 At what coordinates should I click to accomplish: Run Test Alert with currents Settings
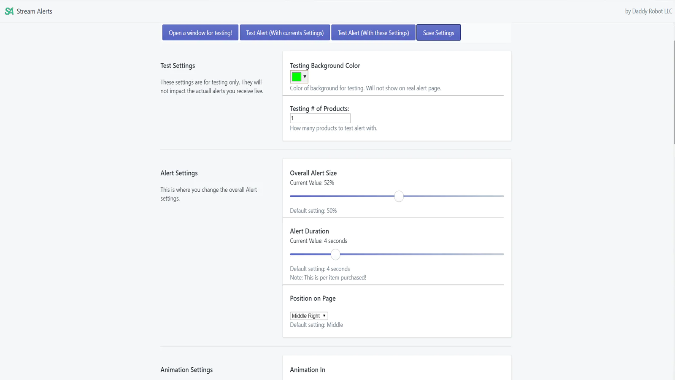click(x=285, y=33)
